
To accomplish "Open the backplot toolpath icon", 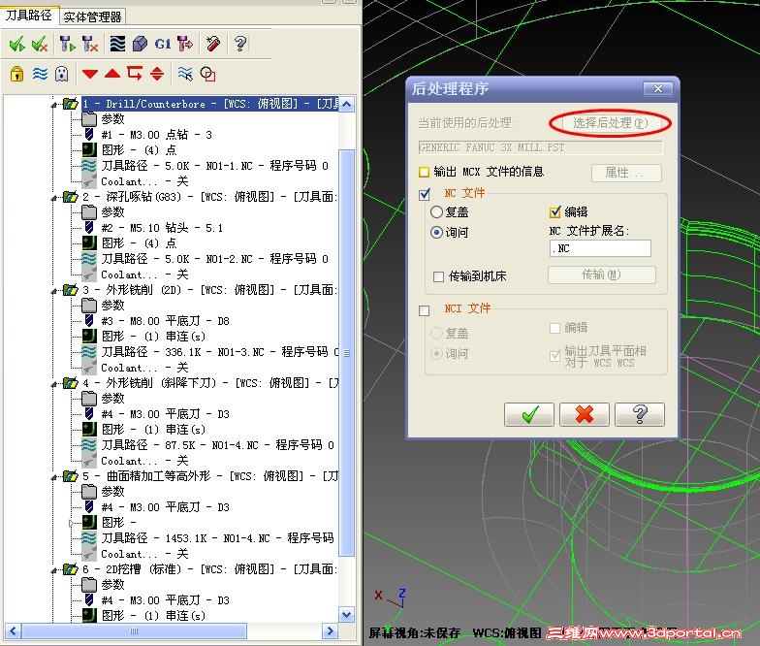I will 117,45.
